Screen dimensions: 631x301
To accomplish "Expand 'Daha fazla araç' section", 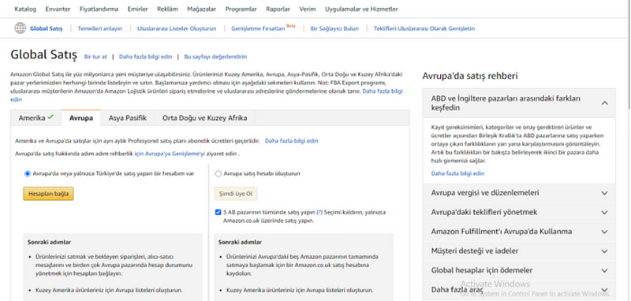I will point(519,290).
